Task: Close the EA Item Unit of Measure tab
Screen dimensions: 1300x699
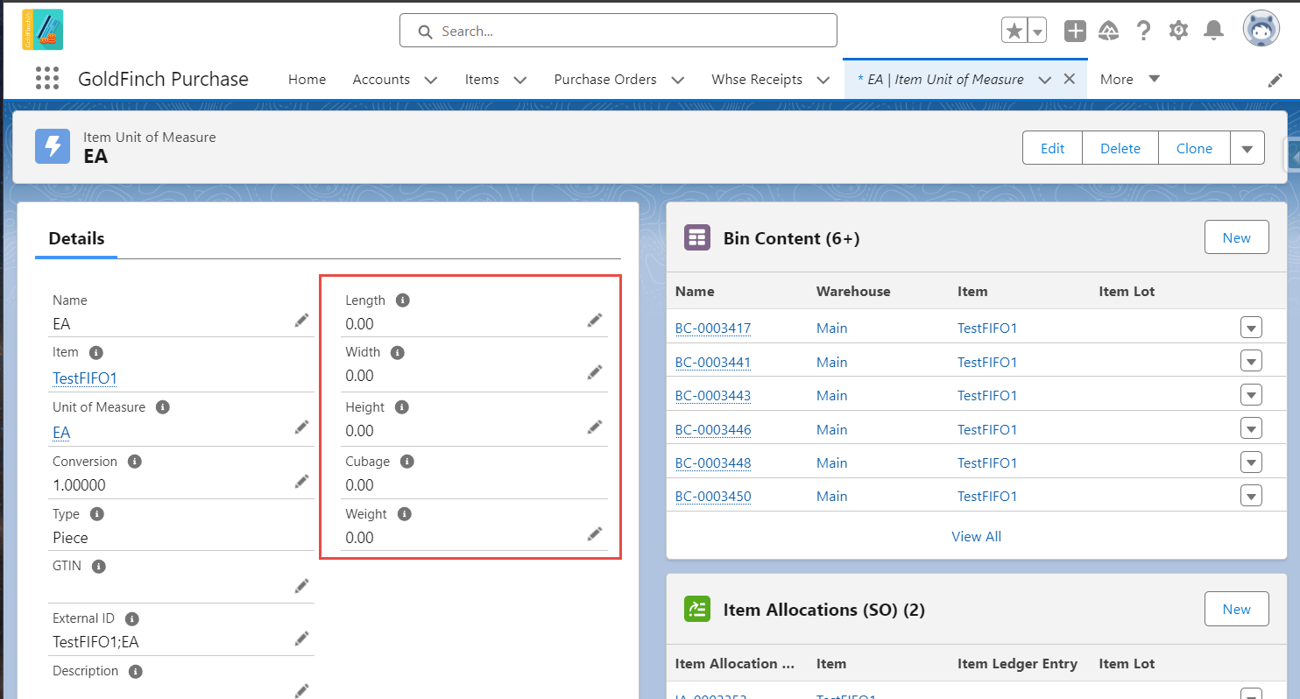Action: click(x=1069, y=79)
